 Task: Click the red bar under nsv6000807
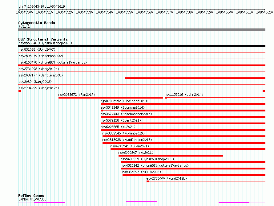pyautogui.click(x=171, y=156)
